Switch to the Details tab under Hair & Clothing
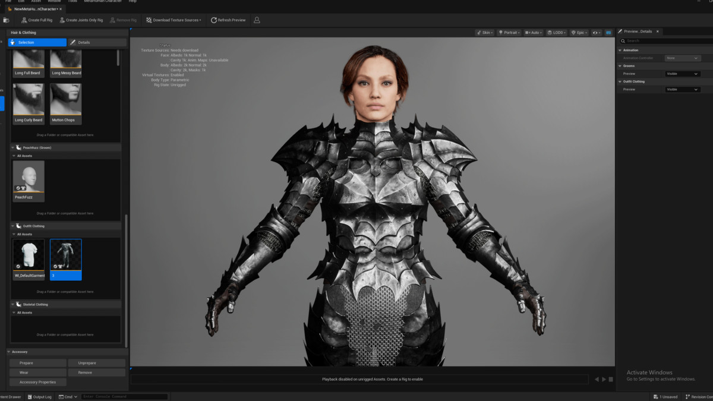Screen dimensions: 713x401 pyautogui.click(x=97, y=43)
